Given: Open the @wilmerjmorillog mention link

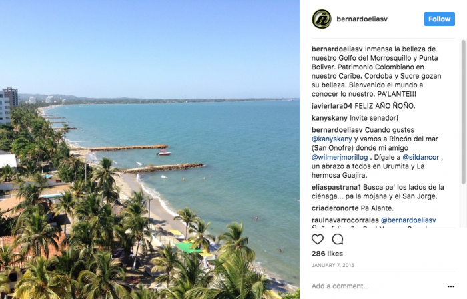Looking at the screenshot, I should 340,157.
